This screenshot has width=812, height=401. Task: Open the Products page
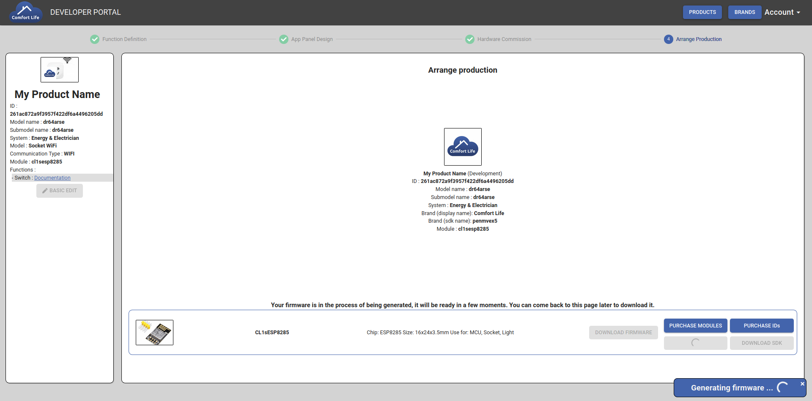coord(702,12)
